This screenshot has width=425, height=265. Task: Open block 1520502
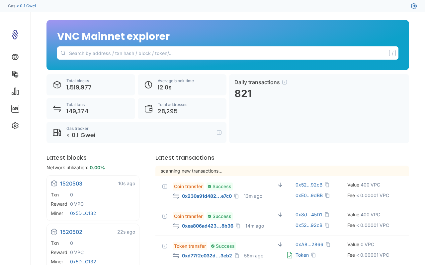point(71,232)
